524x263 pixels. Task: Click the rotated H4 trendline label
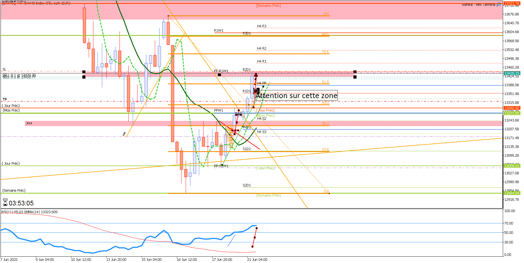(124, 134)
